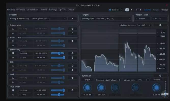Reset Integrated attack with circular arrow icon
Image resolution: width=170 pixels, height=101 pixels.
[x=73, y=33]
